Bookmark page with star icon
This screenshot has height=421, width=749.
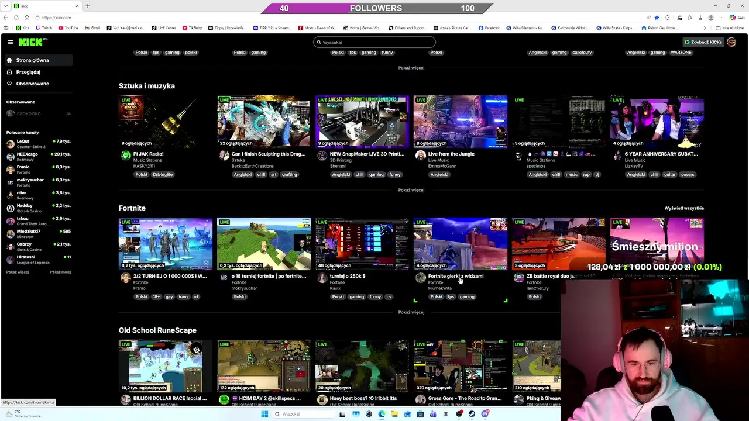(x=657, y=18)
